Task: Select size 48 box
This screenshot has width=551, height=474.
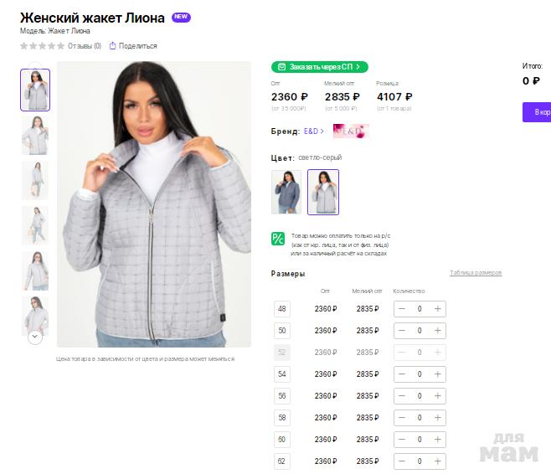Action: [282, 309]
